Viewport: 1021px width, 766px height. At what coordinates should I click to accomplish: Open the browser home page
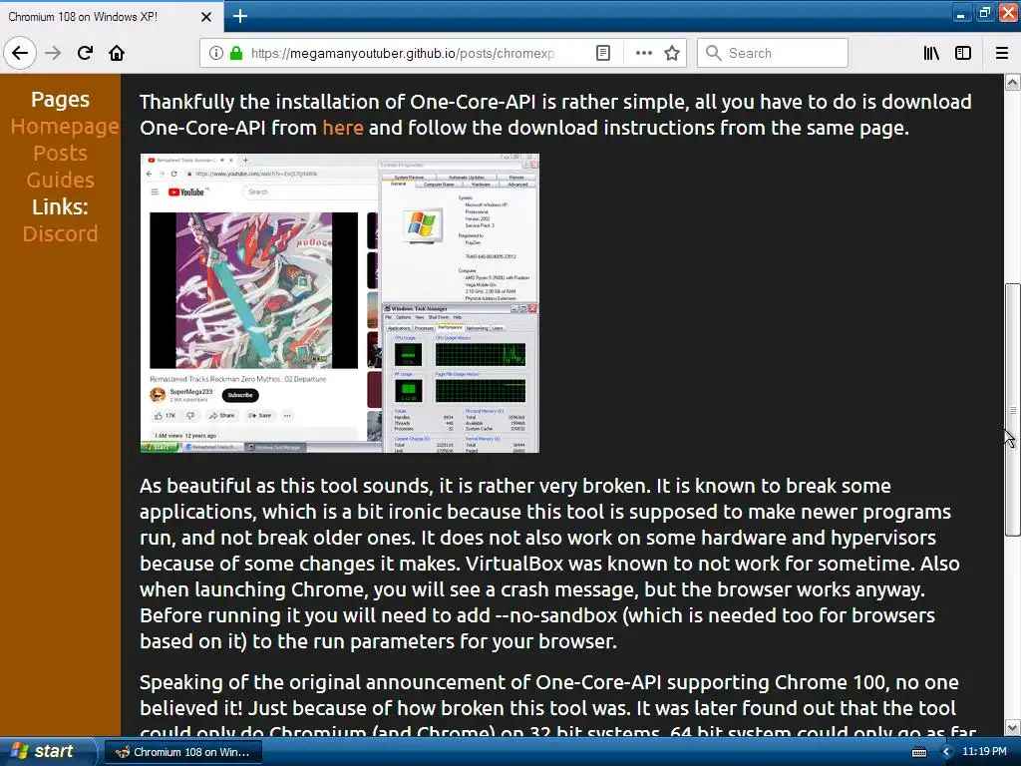click(117, 53)
